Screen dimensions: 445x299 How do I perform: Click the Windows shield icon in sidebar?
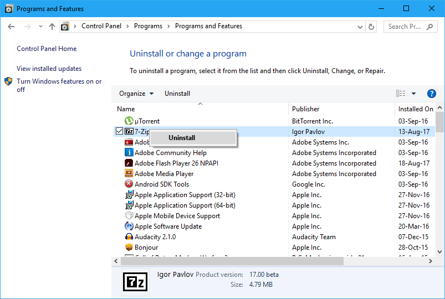coord(8,81)
